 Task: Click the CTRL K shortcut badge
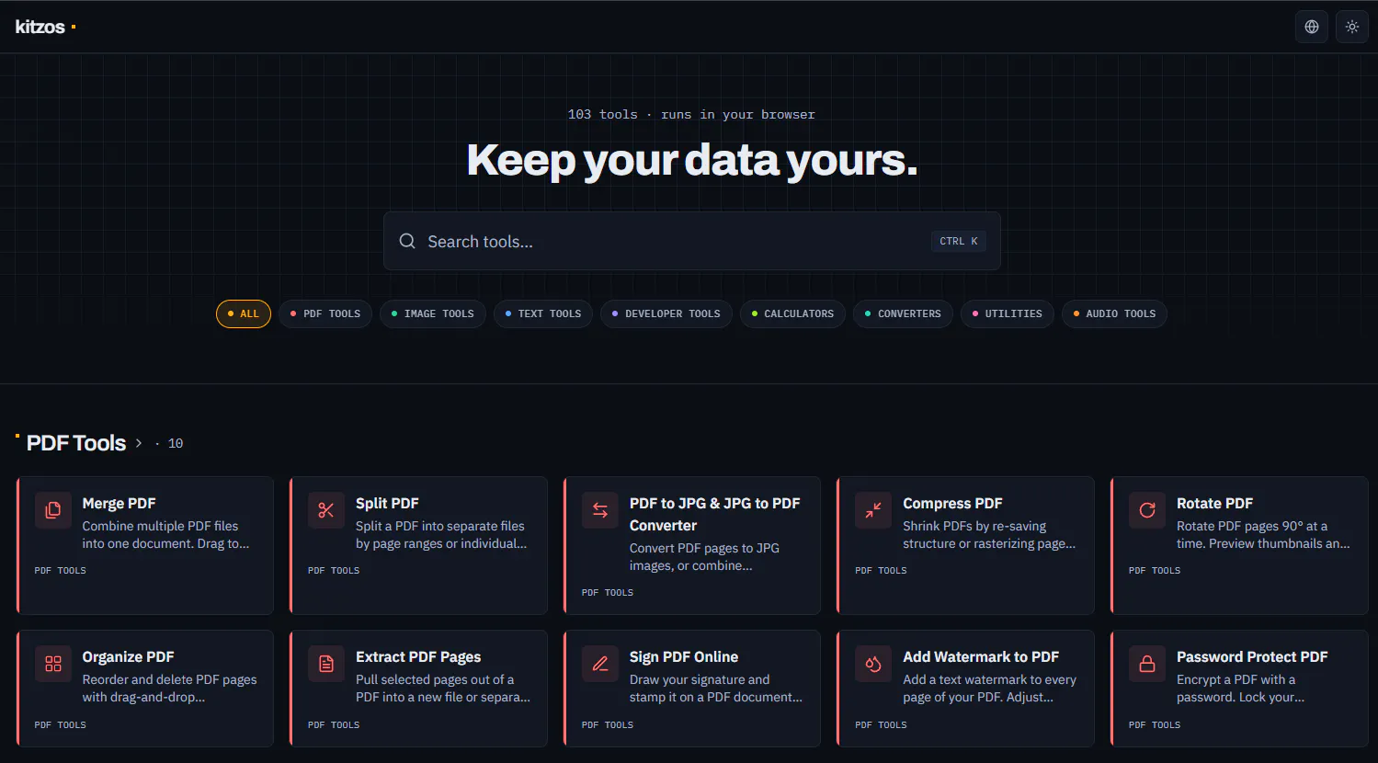959,241
